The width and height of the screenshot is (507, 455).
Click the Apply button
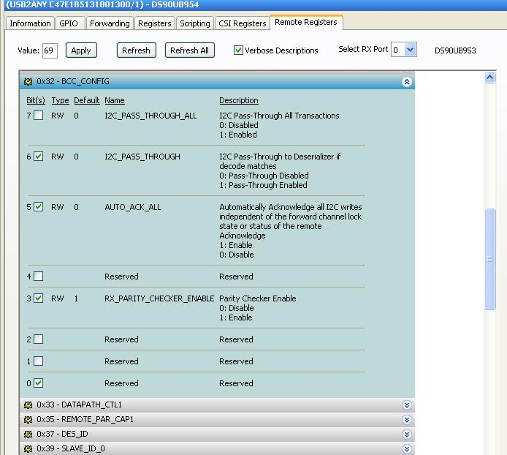click(81, 50)
